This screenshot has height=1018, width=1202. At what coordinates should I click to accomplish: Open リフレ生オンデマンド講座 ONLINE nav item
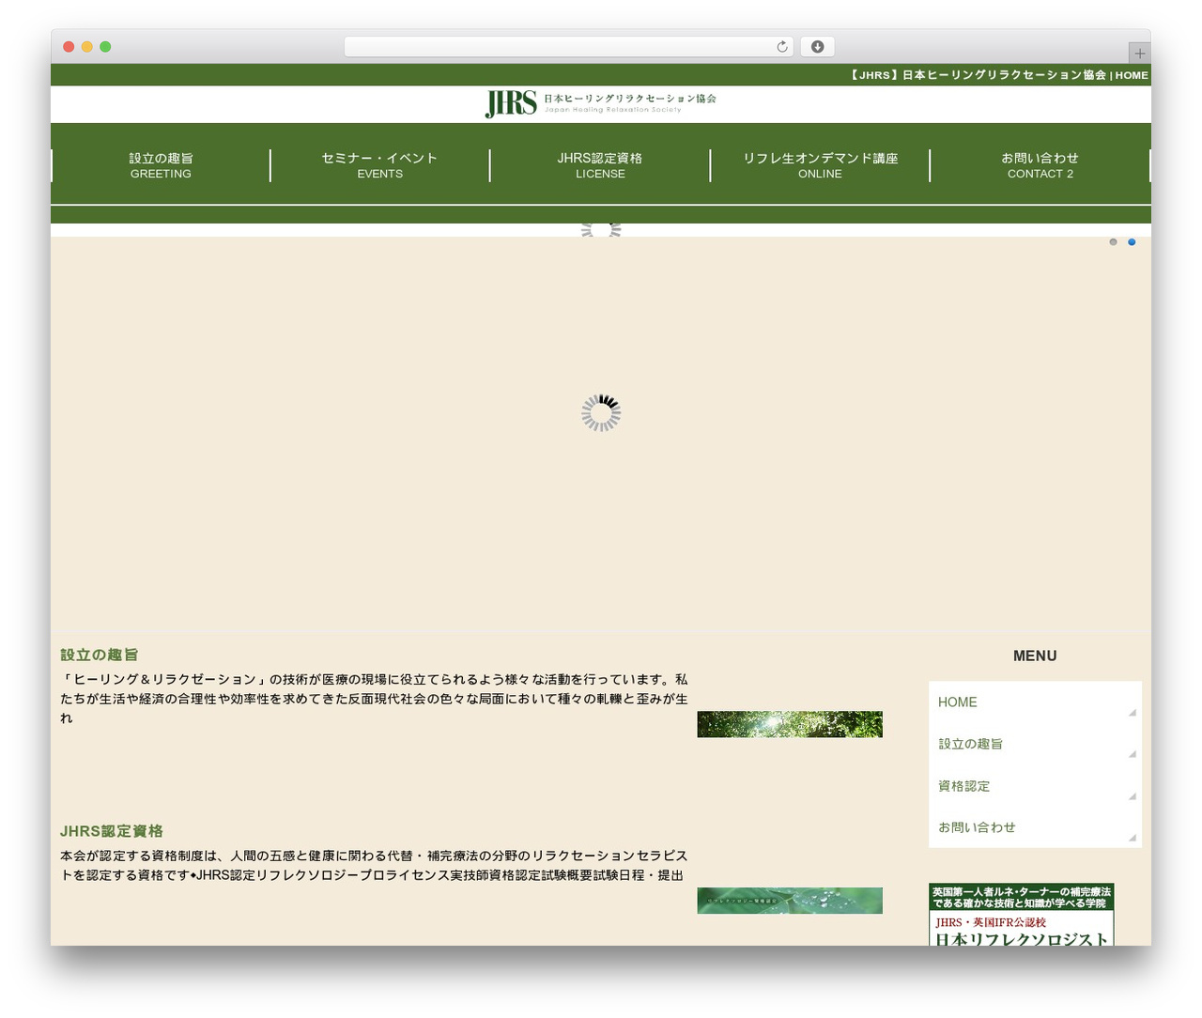(x=820, y=165)
